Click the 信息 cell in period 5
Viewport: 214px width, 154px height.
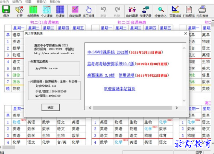17,68
